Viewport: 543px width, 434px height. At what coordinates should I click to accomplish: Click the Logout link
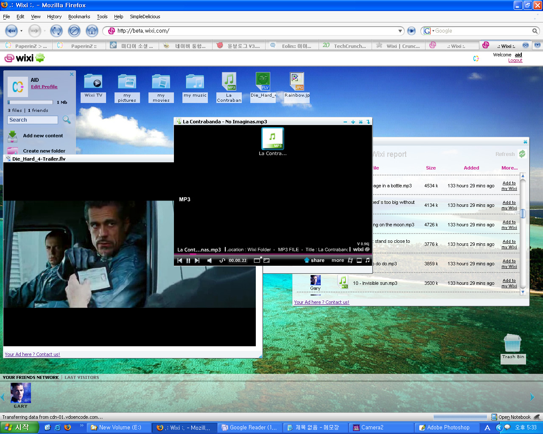tap(515, 60)
